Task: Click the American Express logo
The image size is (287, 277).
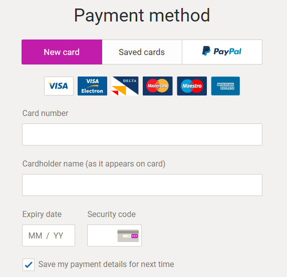Action: [x=225, y=86]
